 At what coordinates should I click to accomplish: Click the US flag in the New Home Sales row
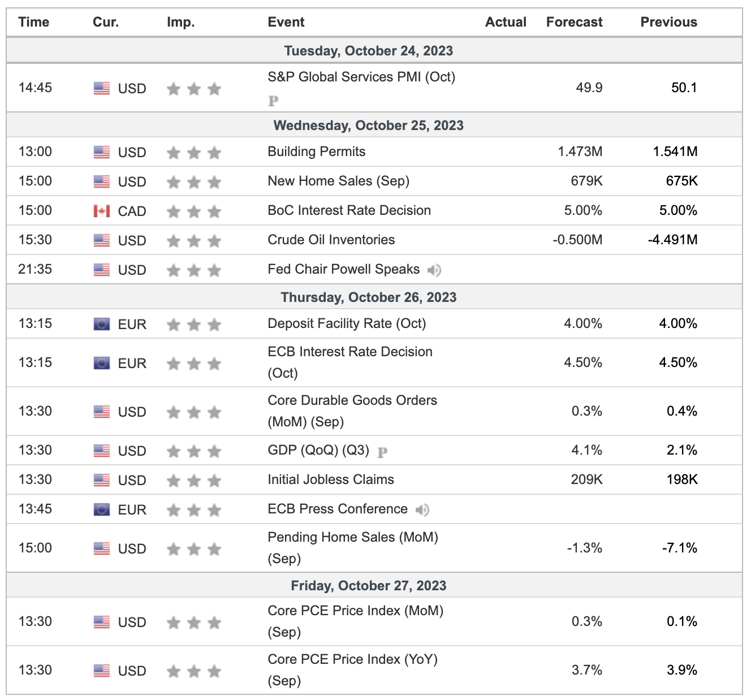102,182
